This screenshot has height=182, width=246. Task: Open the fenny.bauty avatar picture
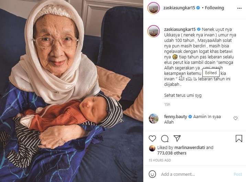[x=154, y=119]
